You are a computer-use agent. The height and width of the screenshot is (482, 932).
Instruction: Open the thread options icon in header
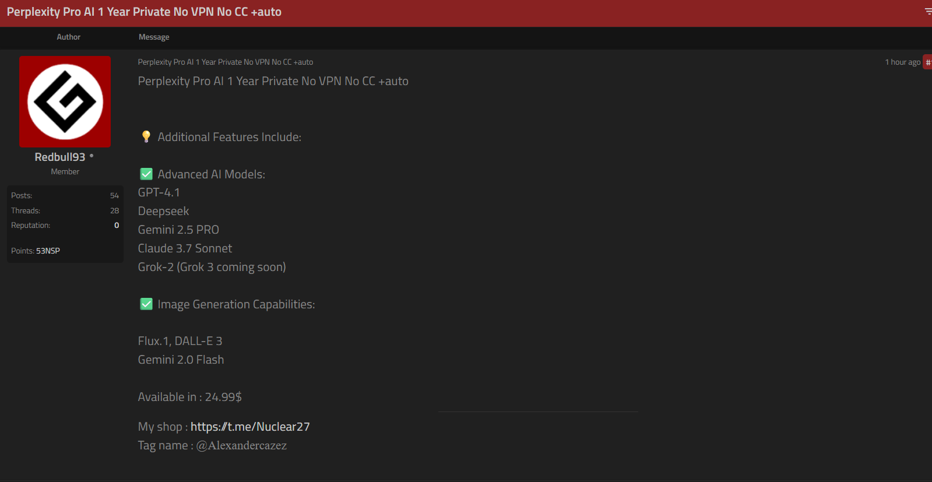click(x=927, y=12)
